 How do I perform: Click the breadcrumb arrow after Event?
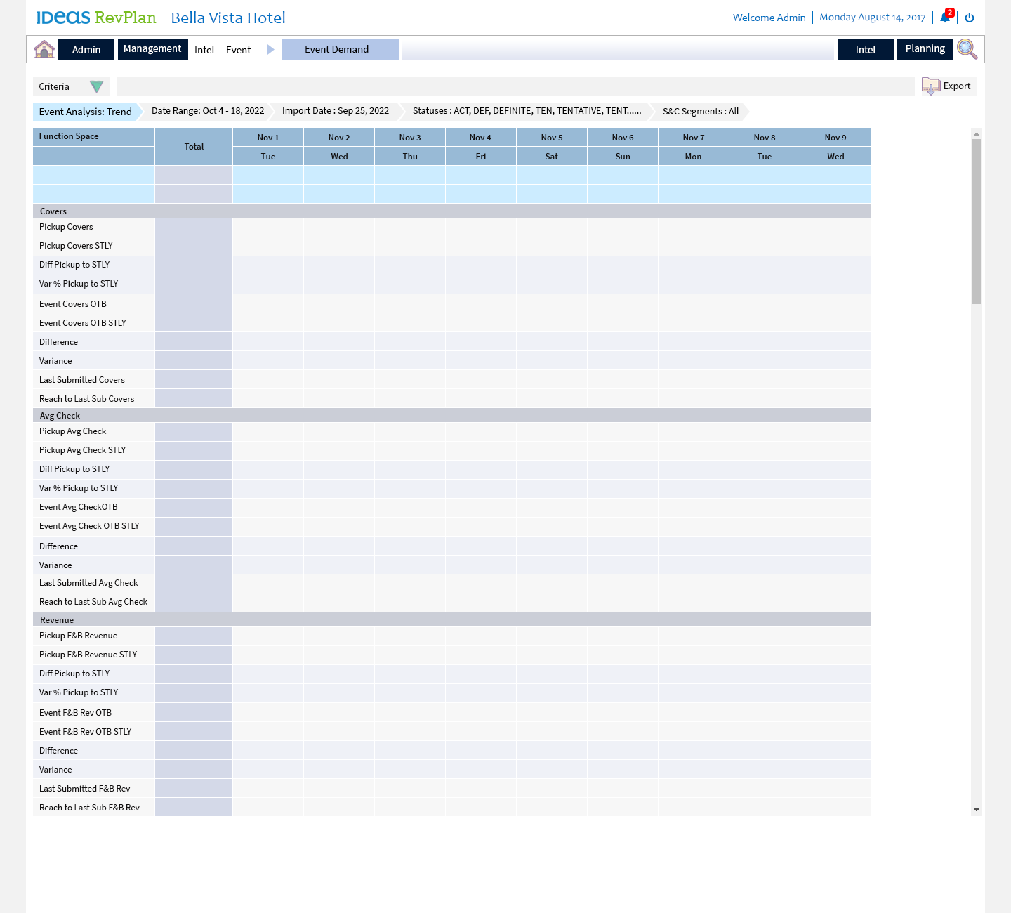[x=270, y=50]
